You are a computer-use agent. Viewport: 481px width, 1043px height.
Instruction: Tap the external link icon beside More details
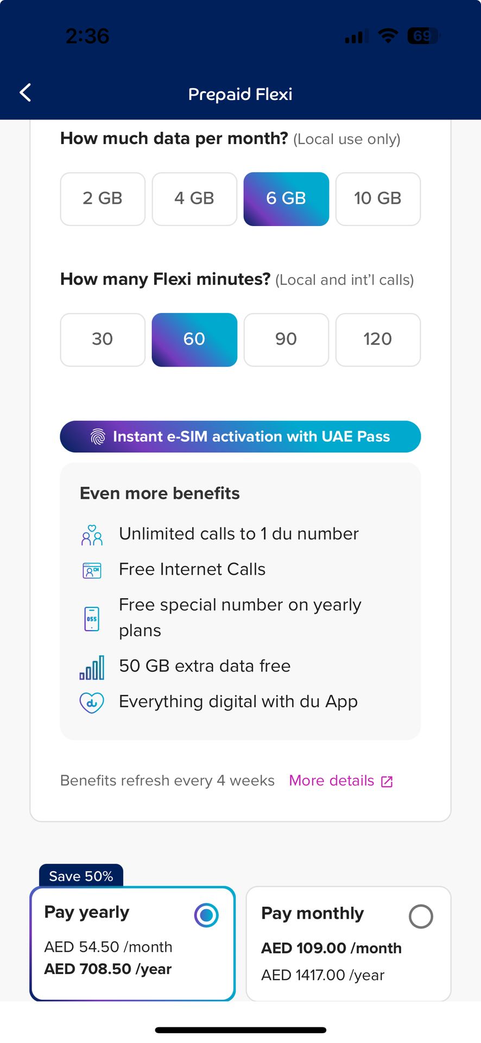coord(387,782)
